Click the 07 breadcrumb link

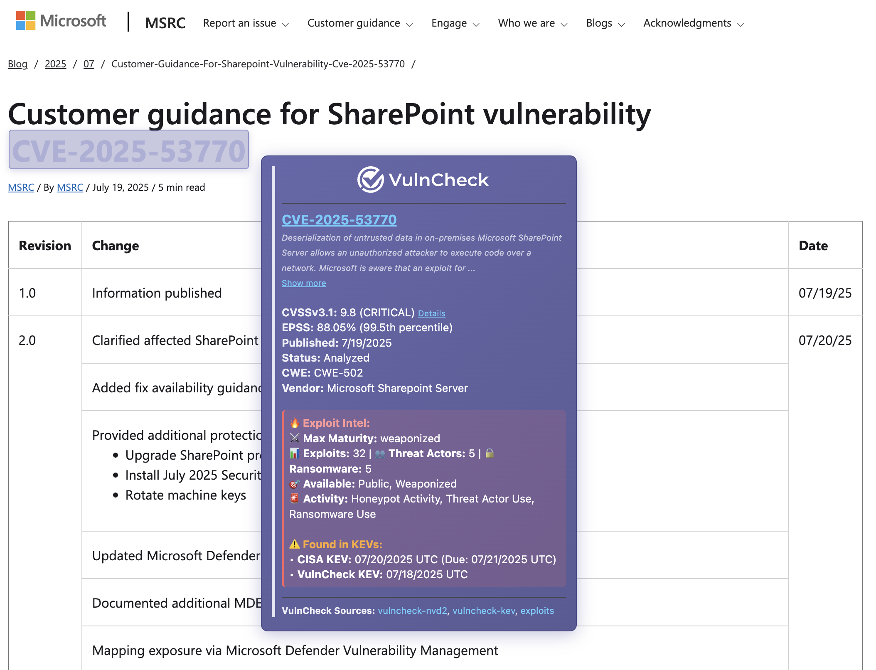[x=89, y=64]
